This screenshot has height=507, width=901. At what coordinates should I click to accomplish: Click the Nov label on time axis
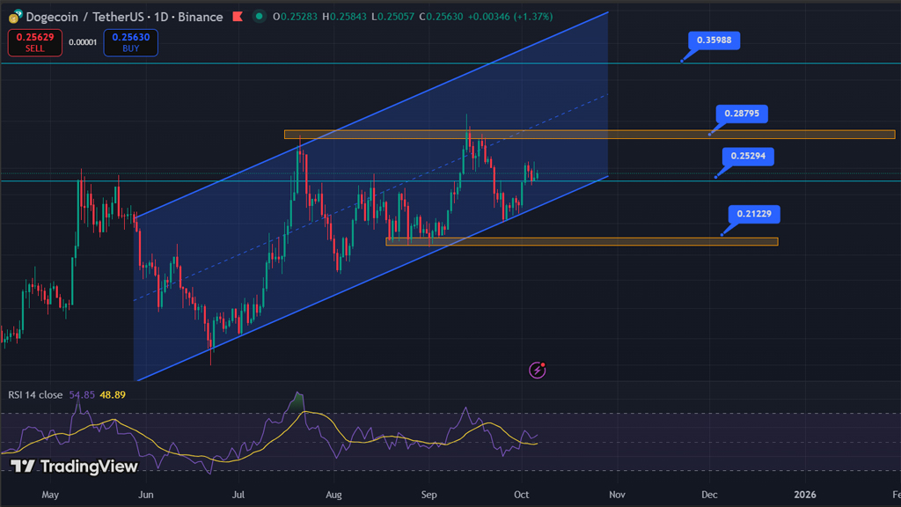click(618, 496)
